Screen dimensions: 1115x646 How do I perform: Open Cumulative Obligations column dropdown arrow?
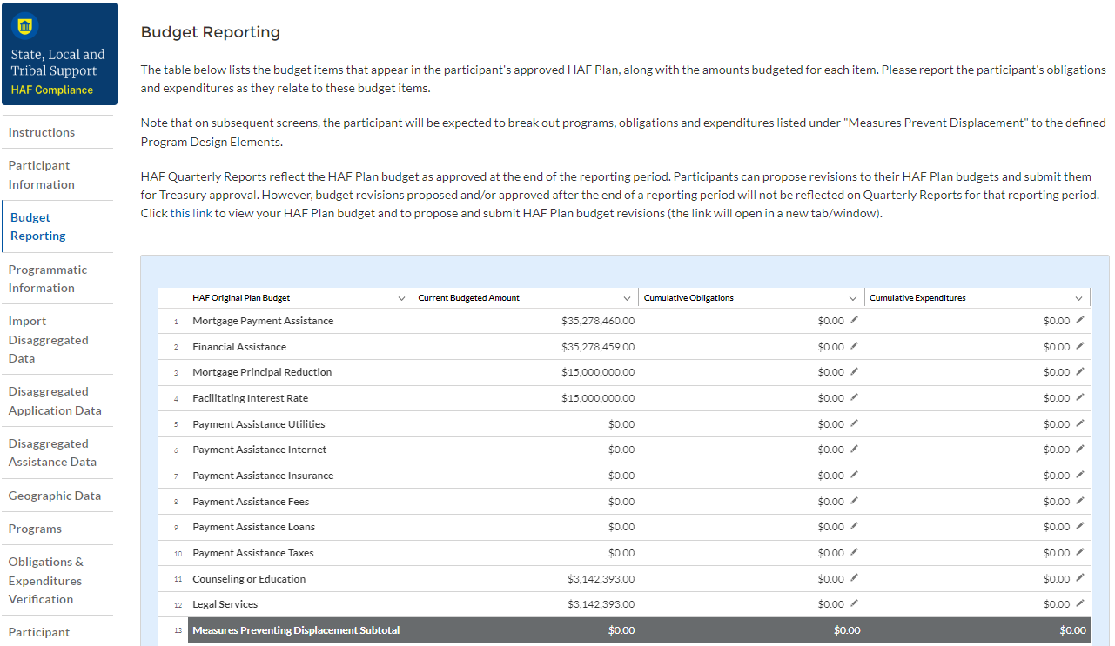[853, 298]
